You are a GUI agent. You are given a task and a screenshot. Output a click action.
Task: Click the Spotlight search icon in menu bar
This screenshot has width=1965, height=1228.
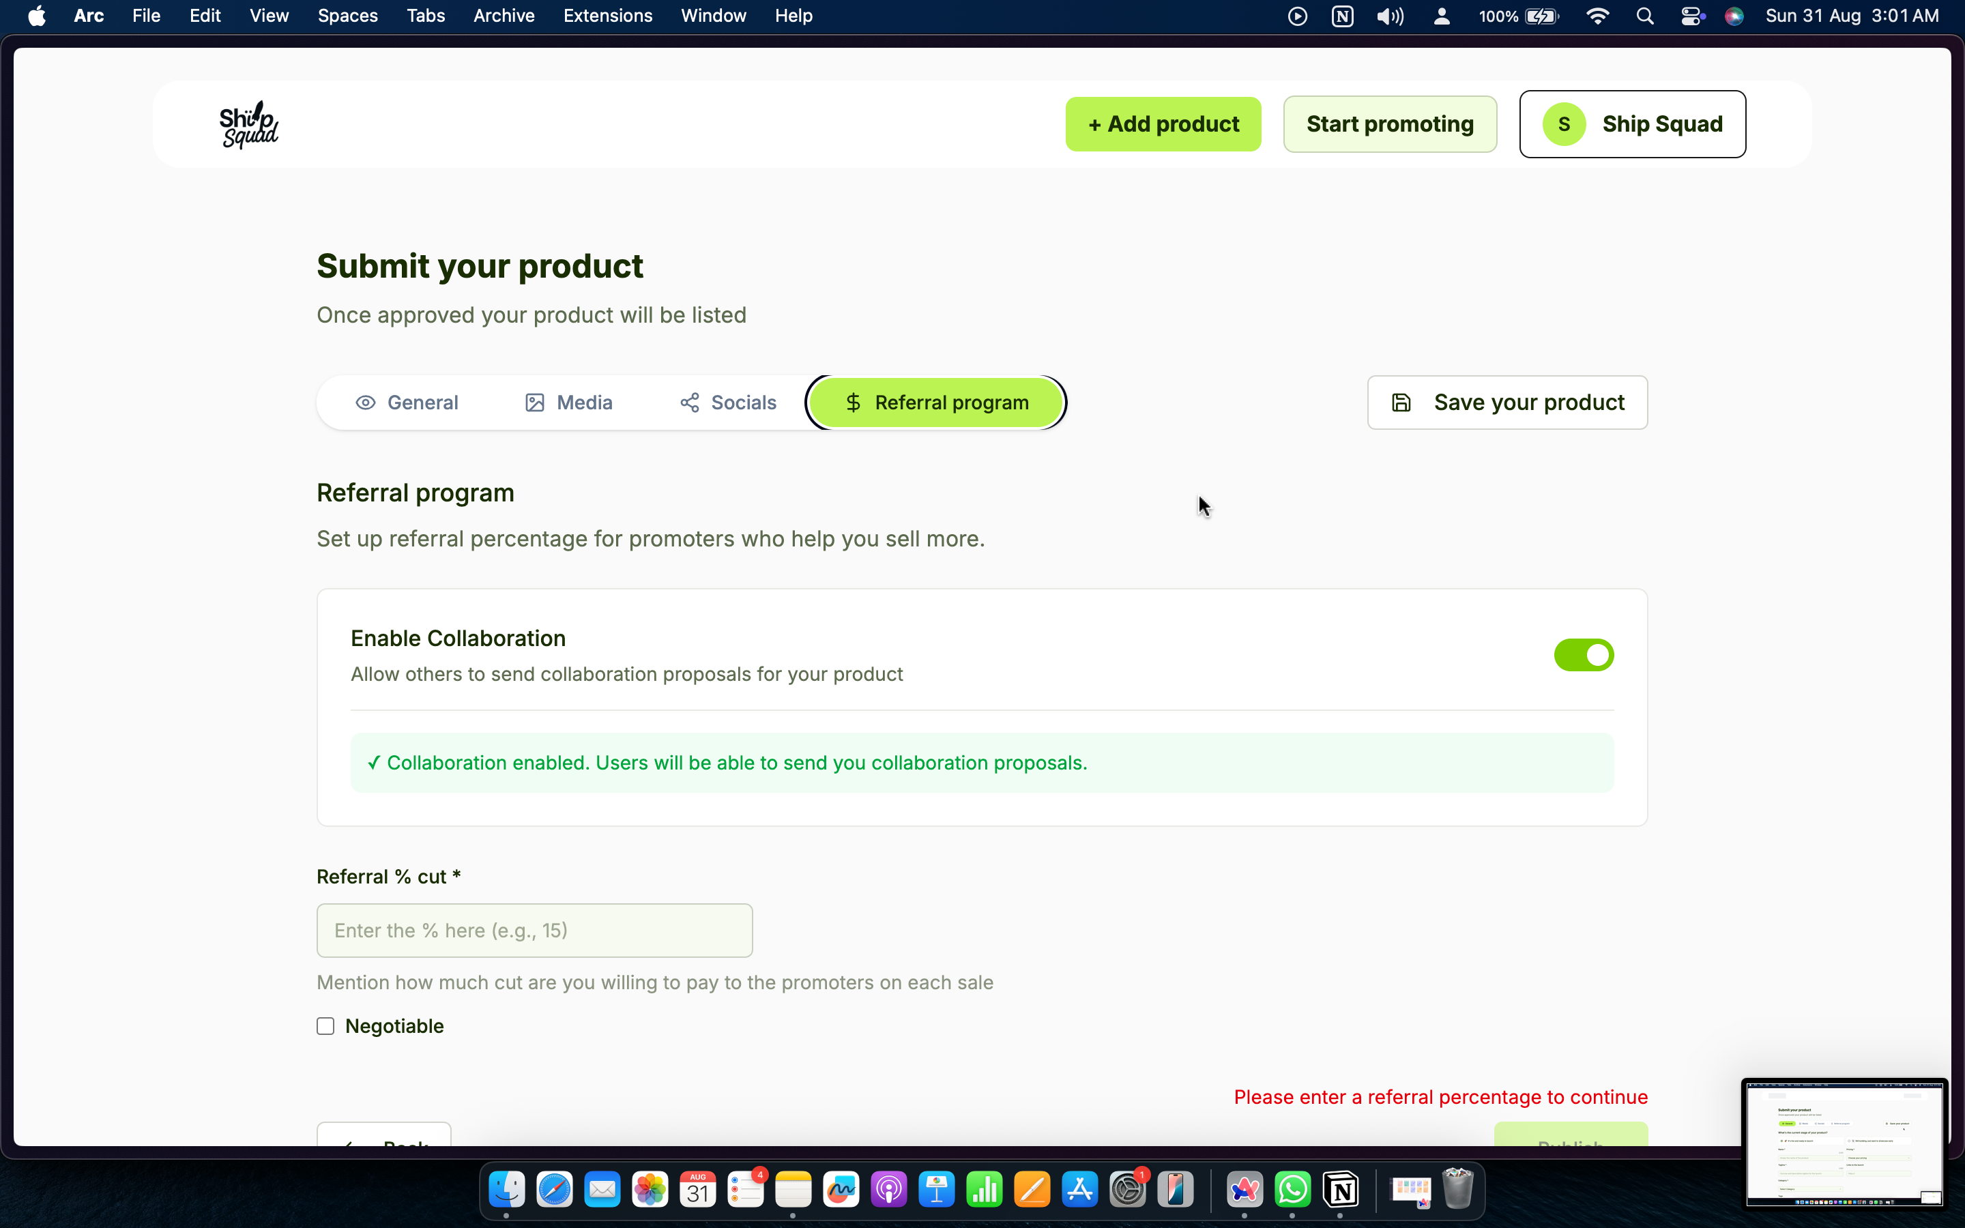click(1645, 16)
